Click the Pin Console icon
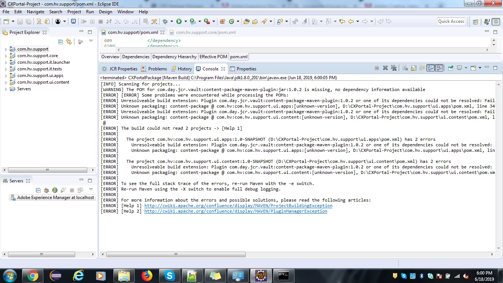Viewport: 503px width, 283px height. [450, 68]
